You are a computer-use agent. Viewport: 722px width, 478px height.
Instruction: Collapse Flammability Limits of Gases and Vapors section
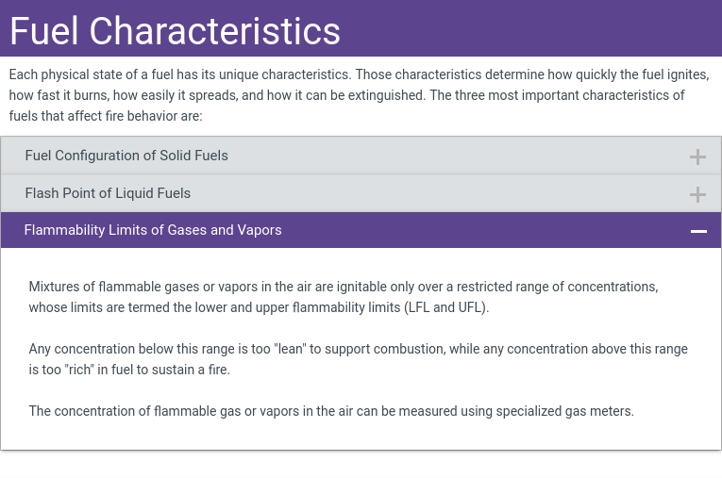coord(153,230)
